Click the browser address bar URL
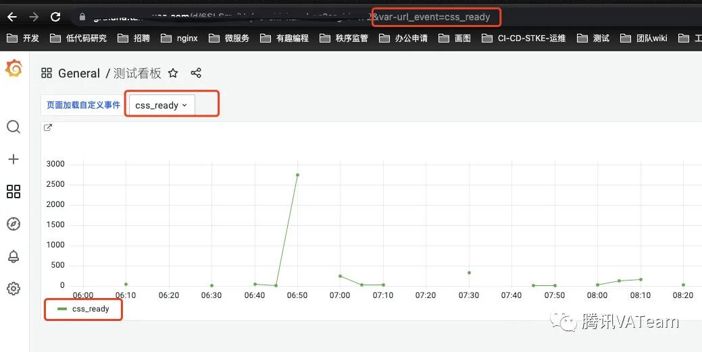This screenshot has height=352, width=702. [x=291, y=17]
